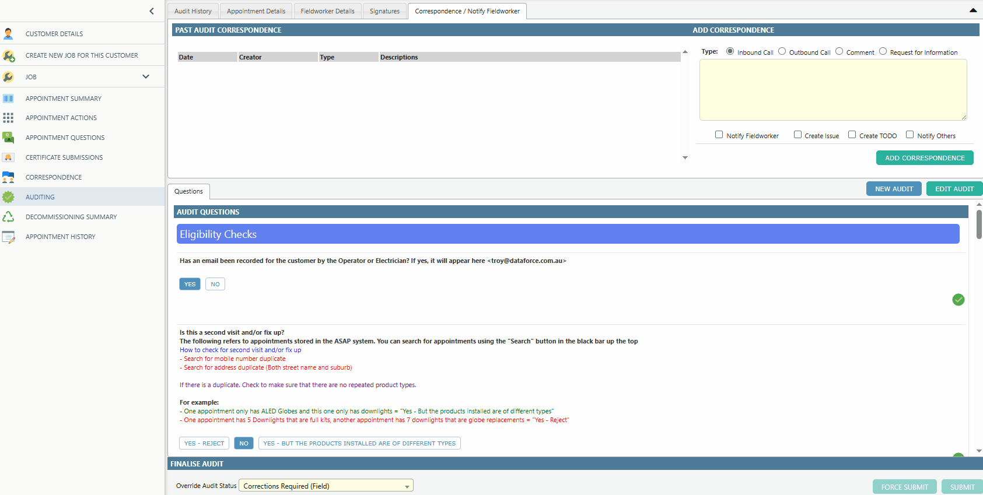
Task: Click the Appointment History notepad icon
Action: (8, 237)
